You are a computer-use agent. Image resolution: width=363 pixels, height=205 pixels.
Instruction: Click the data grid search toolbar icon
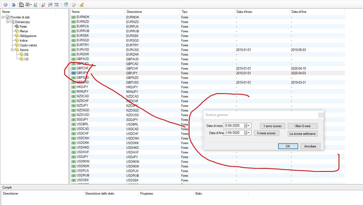56,5
